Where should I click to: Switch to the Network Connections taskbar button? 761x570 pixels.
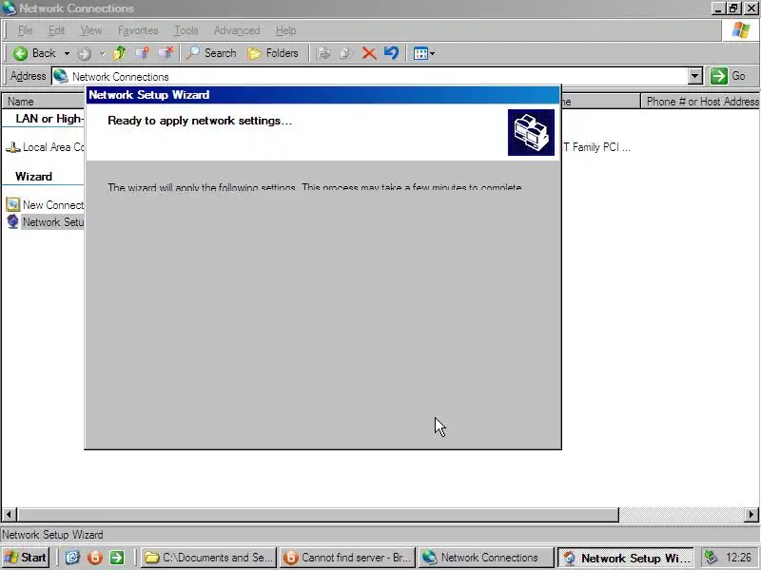(486, 558)
